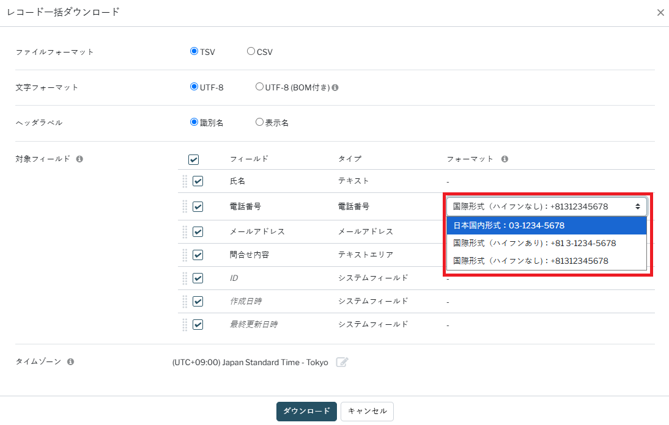This screenshot has height=425, width=669.
Task: Select the CSV file format
Action: click(251, 52)
